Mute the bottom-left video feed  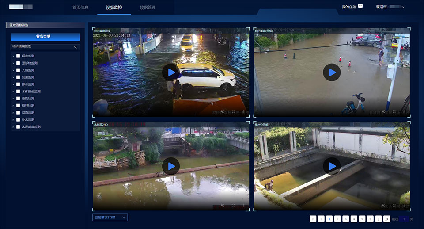223,206
